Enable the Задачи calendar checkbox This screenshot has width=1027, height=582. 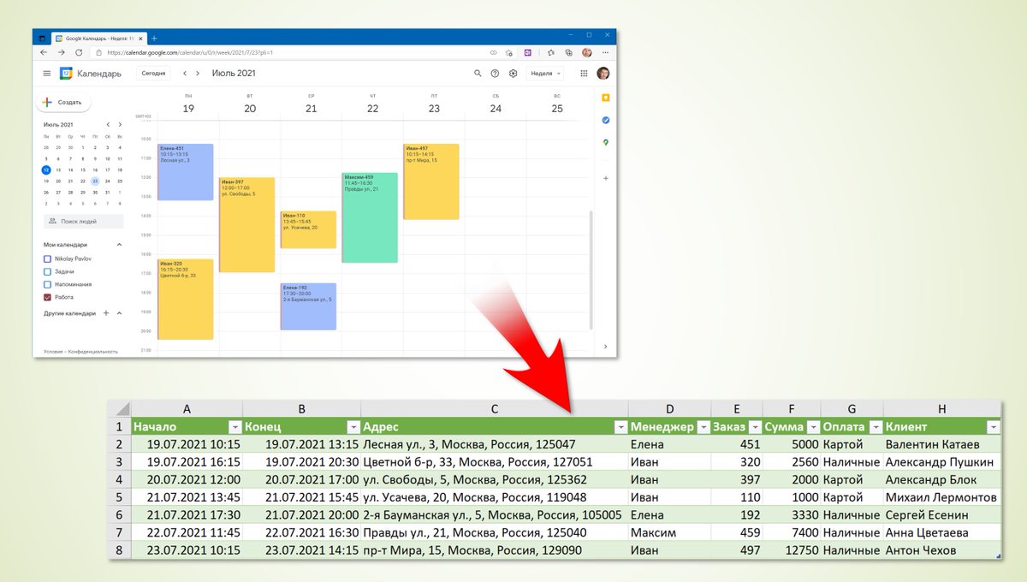coord(45,271)
